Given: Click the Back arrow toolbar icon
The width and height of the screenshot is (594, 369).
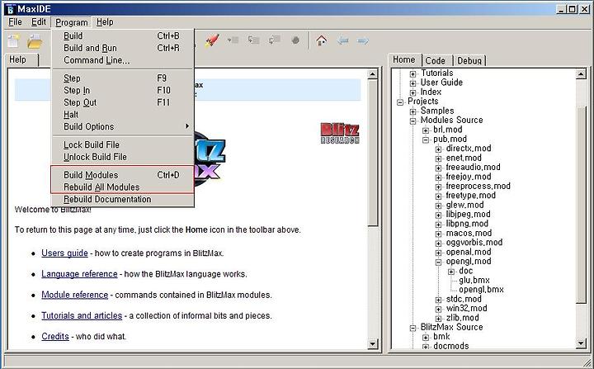Looking at the screenshot, I should [342, 40].
